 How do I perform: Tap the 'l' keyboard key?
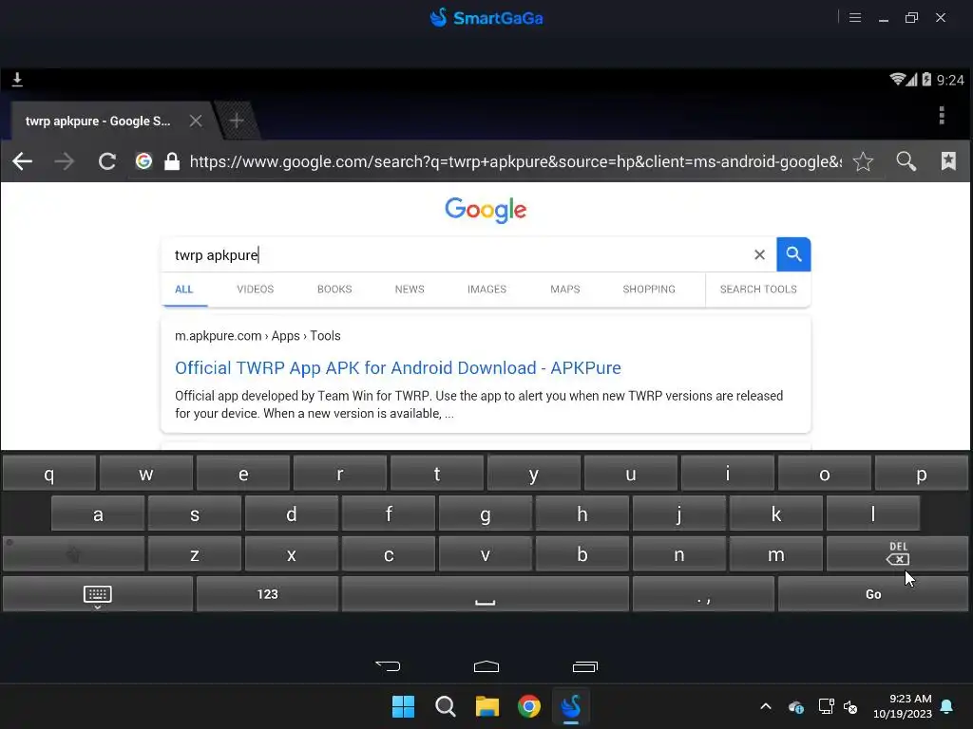coord(872,514)
